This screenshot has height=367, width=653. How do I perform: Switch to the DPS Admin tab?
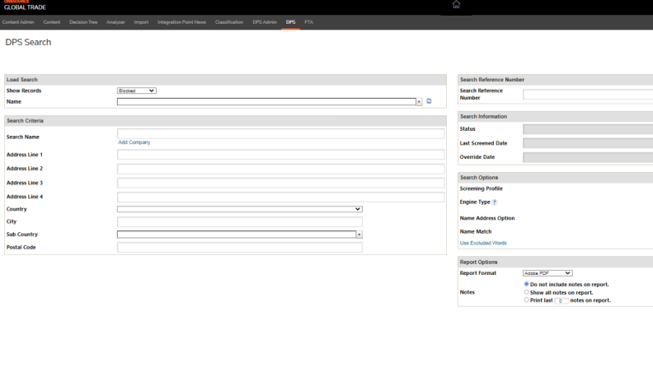[264, 21]
